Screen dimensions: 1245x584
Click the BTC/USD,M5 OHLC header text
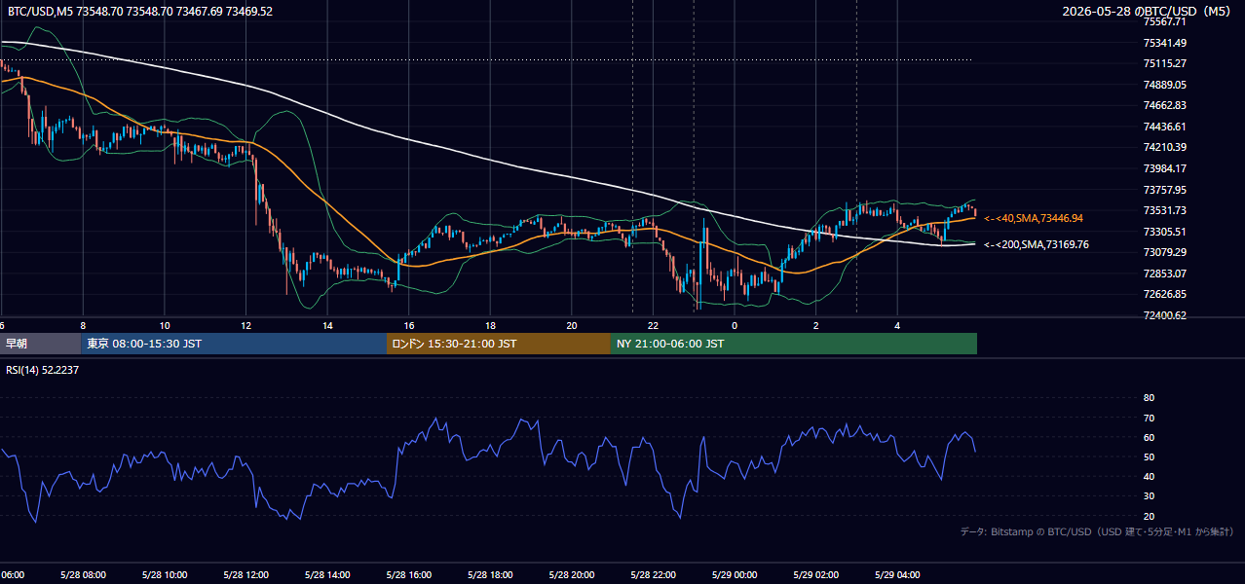[139, 11]
